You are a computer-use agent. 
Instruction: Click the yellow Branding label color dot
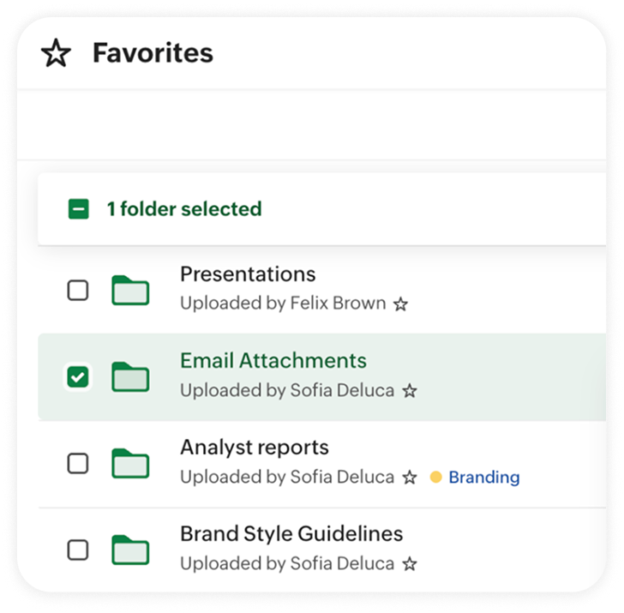click(435, 477)
